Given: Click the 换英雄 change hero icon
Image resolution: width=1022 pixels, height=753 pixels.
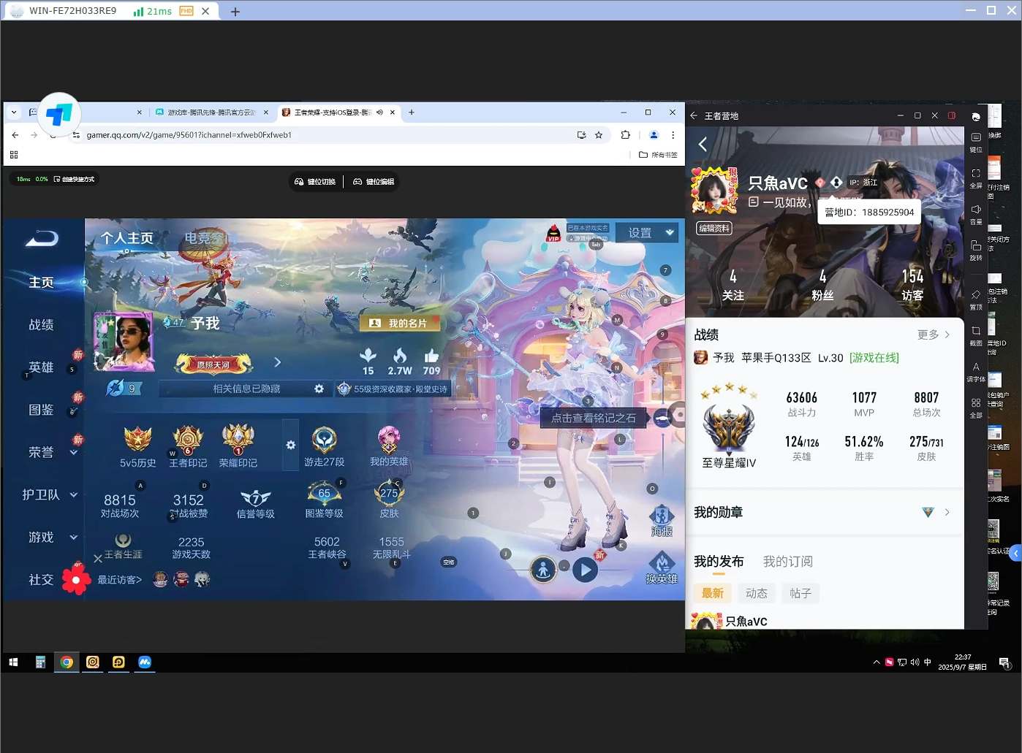Looking at the screenshot, I should [662, 567].
